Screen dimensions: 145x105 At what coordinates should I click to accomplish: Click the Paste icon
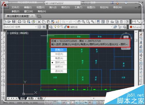pyautogui.click(x=48, y=22)
